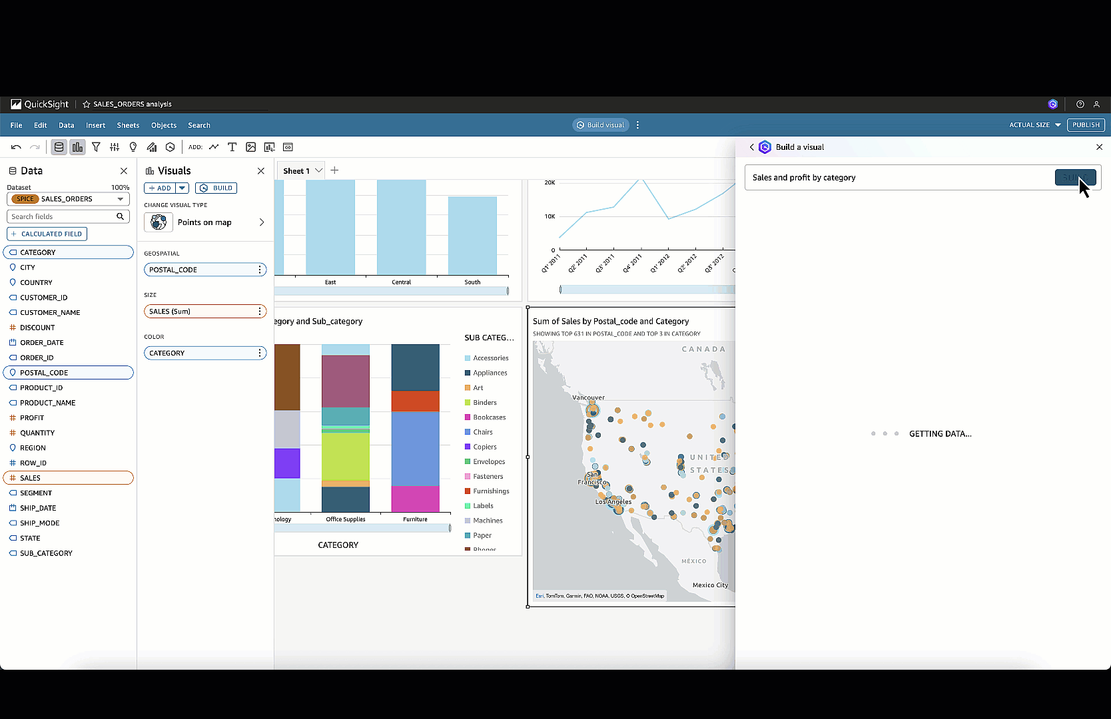Open the Insert menu
Image resolution: width=1111 pixels, height=719 pixels.
point(95,125)
